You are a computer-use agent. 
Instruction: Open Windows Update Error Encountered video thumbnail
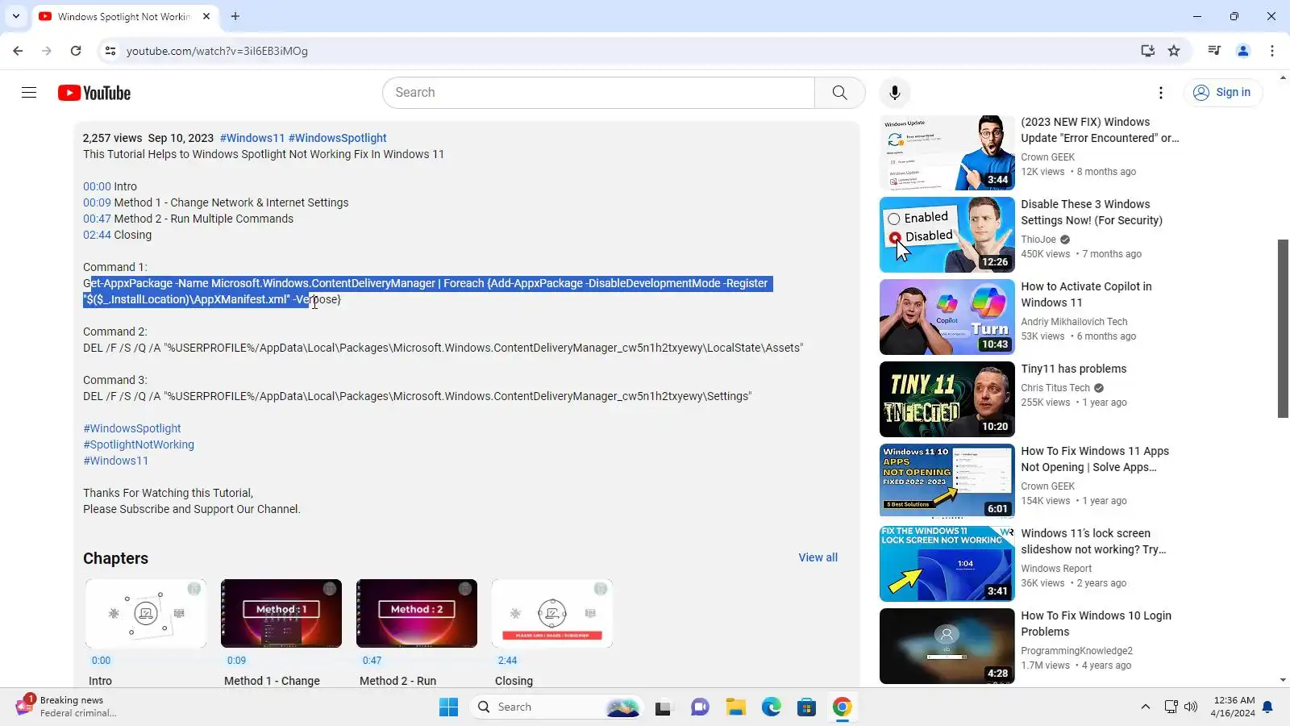coord(947,152)
